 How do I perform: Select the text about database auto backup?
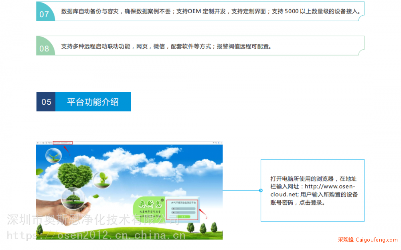[211, 12]
